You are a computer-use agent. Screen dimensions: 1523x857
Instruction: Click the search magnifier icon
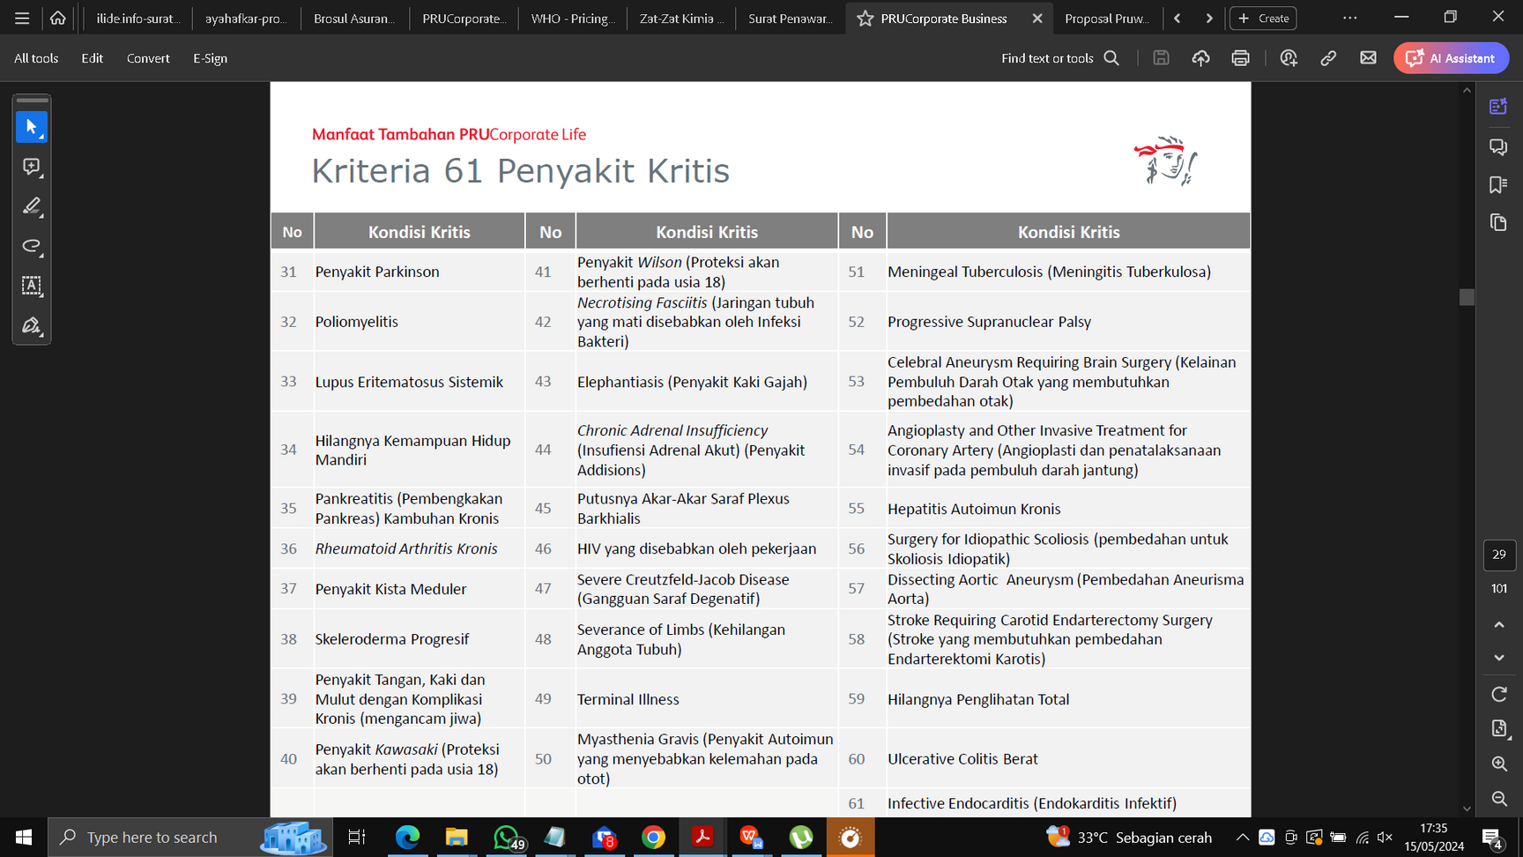pyautogui.click(x=1111, y=58)
